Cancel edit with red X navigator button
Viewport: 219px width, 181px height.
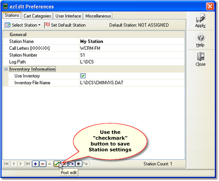64,164
